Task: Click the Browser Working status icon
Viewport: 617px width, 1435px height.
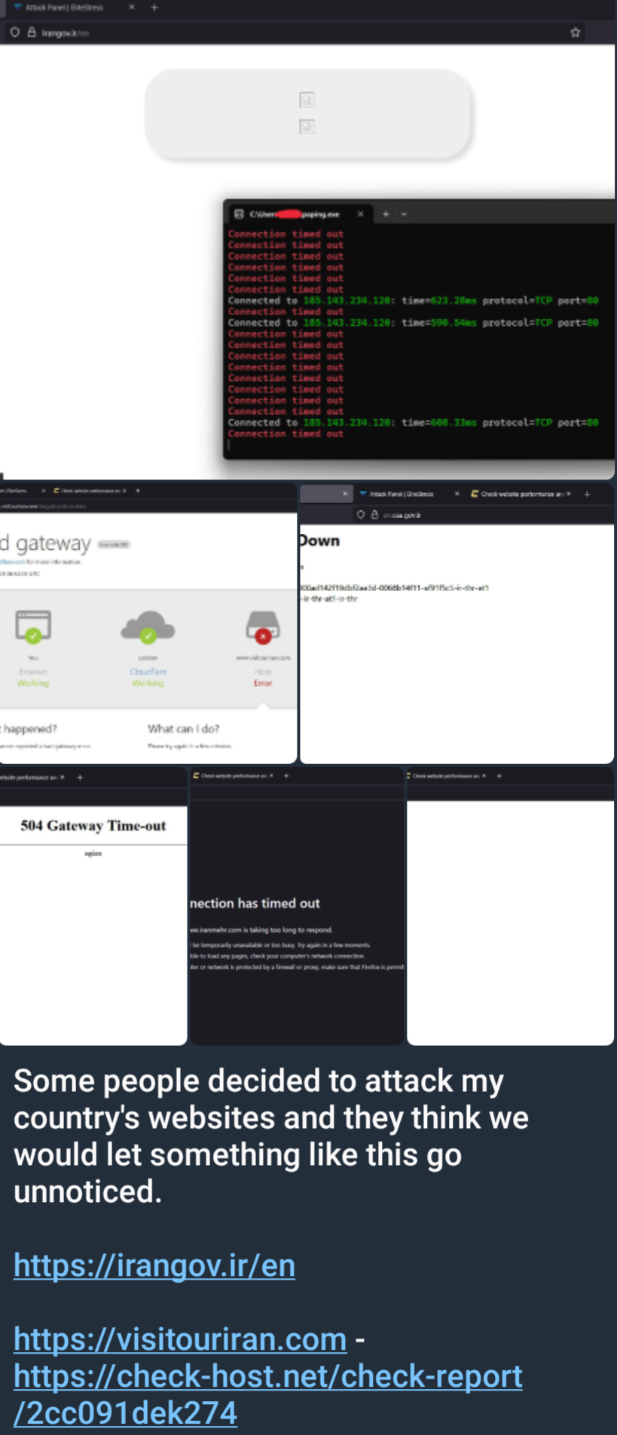Action: point(33,627)
